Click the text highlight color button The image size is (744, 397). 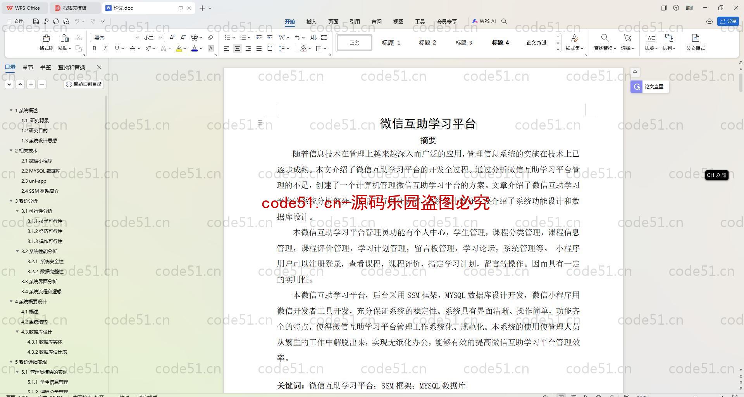coord(179,48)
